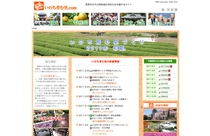The height and width of the screenshot is (136, 210).
Task: Select the medium font size A icon
Action: pos(172,10)
